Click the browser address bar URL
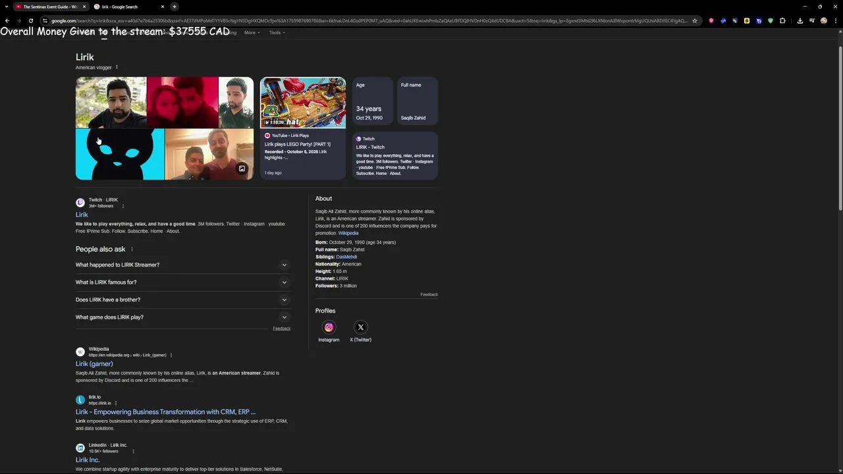 [369, 20]
